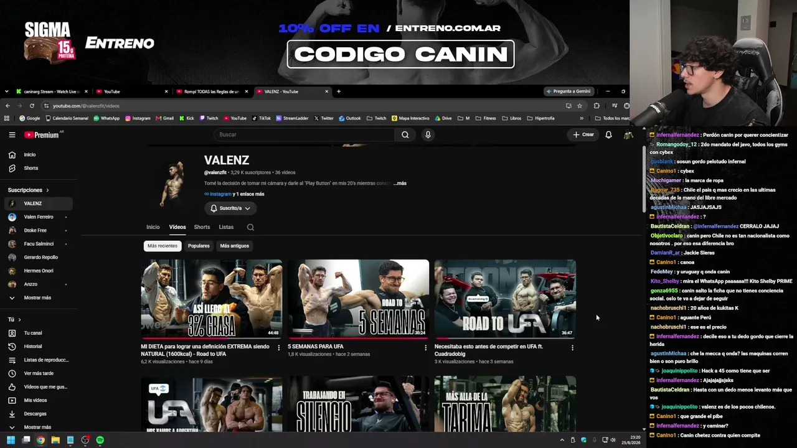Open the Chrome apps grid shortcut
This screenshot has height=448, width=797.
pyautogui.click(x=7, y=118)
